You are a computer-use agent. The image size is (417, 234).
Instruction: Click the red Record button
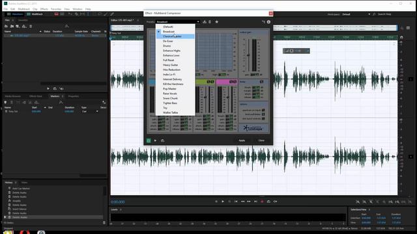point(262,201)
